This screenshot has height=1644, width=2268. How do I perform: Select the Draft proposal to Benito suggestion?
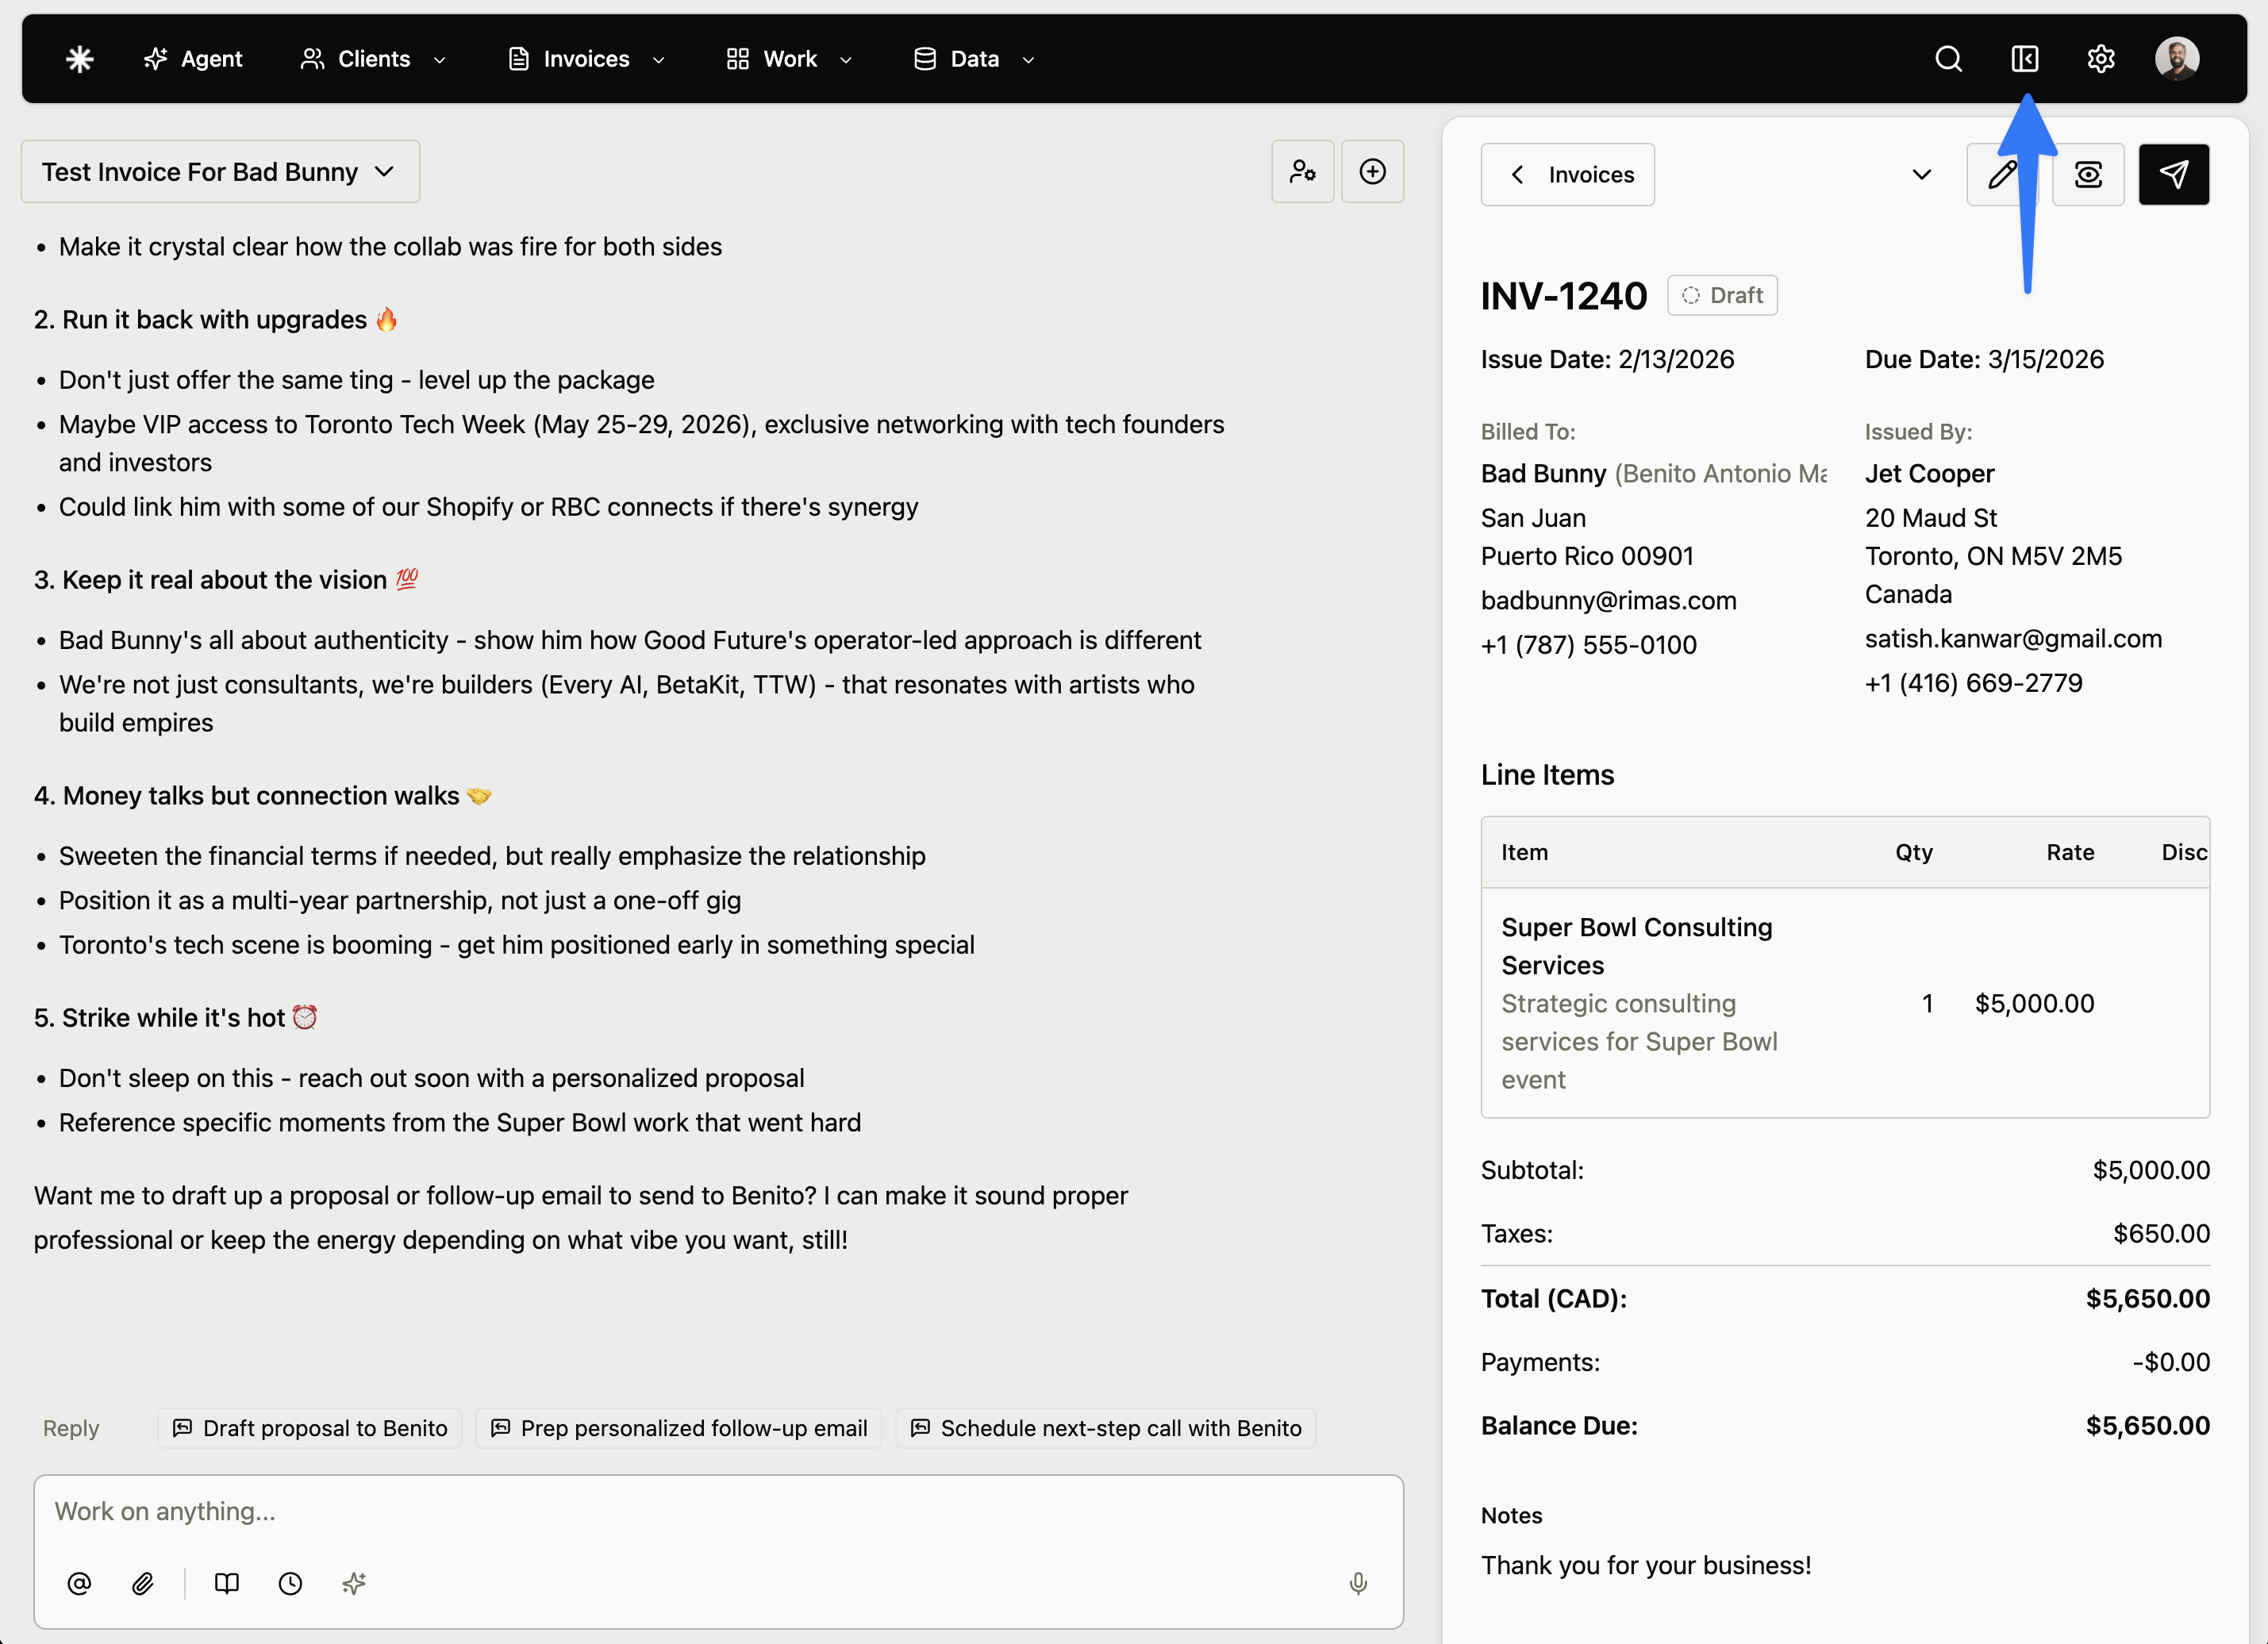click(x=310, y=1428)
